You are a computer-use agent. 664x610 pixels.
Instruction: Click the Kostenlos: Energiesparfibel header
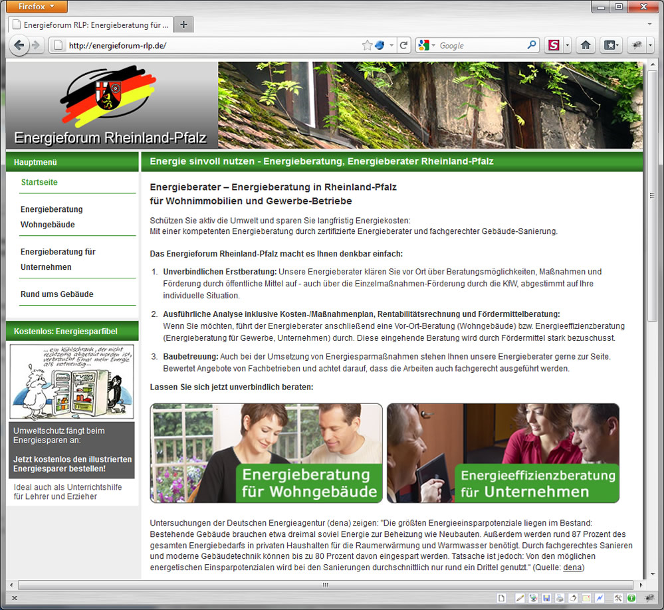click(72, 331)
